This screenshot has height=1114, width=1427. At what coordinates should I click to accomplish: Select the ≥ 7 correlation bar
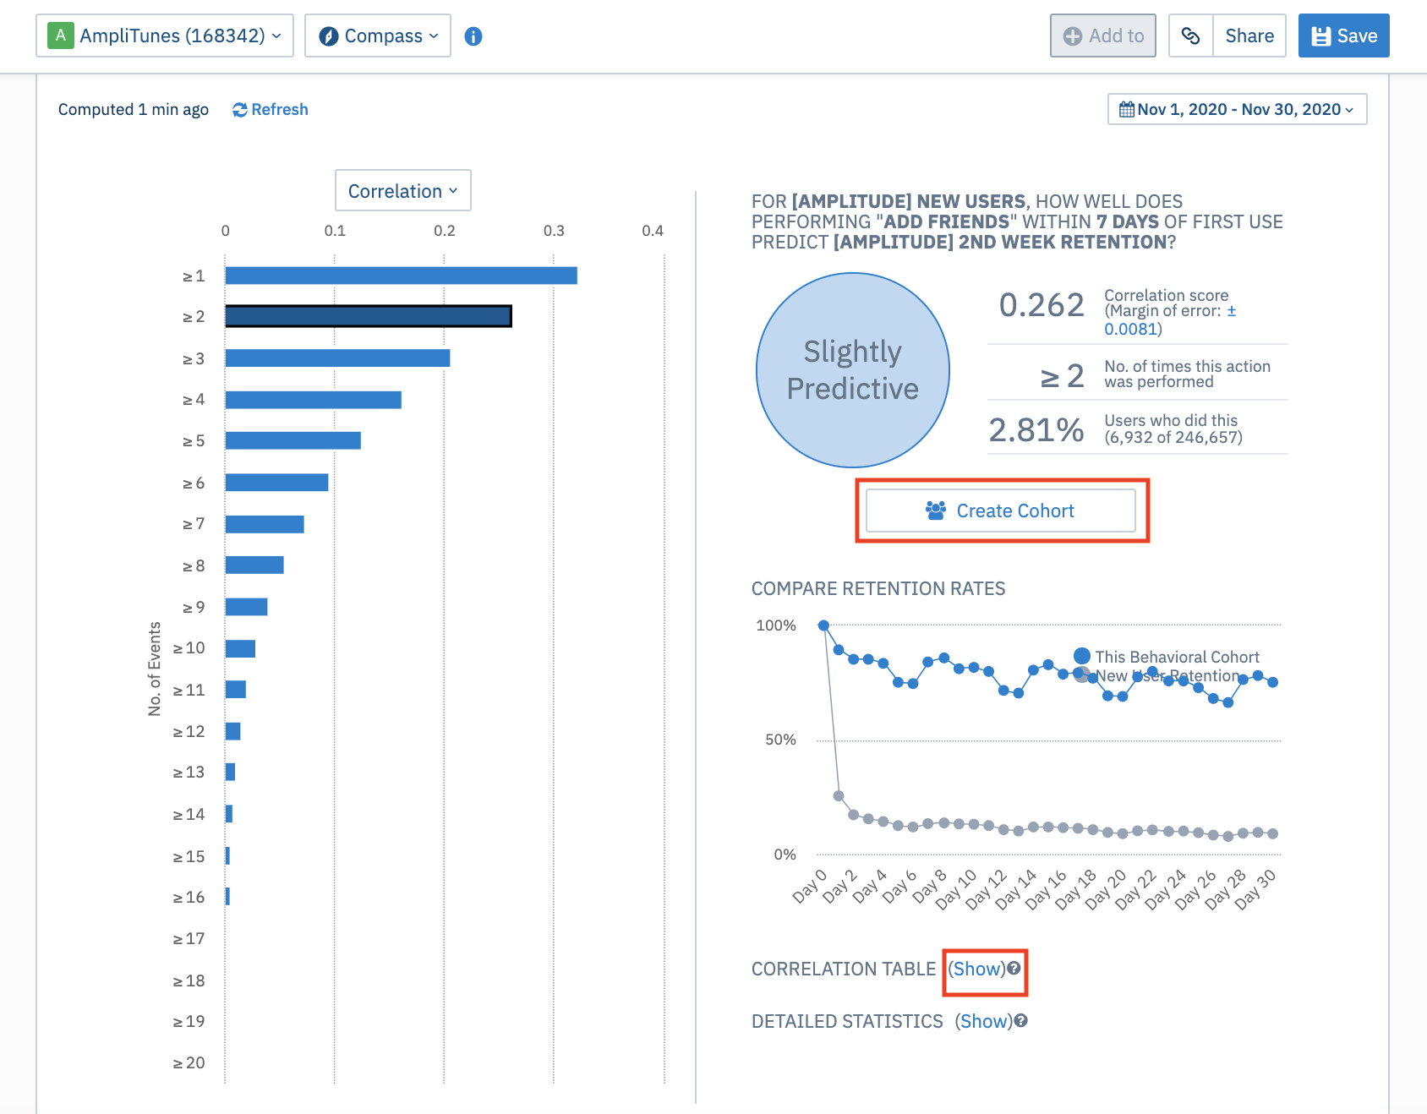click(x=265, y=524)
